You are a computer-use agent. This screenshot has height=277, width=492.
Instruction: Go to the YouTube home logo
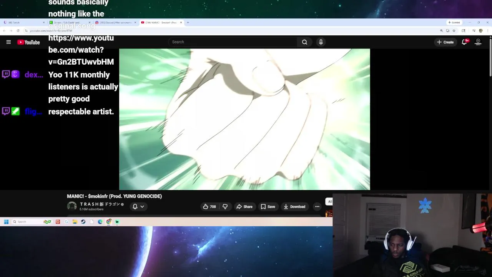coord(28,42)
